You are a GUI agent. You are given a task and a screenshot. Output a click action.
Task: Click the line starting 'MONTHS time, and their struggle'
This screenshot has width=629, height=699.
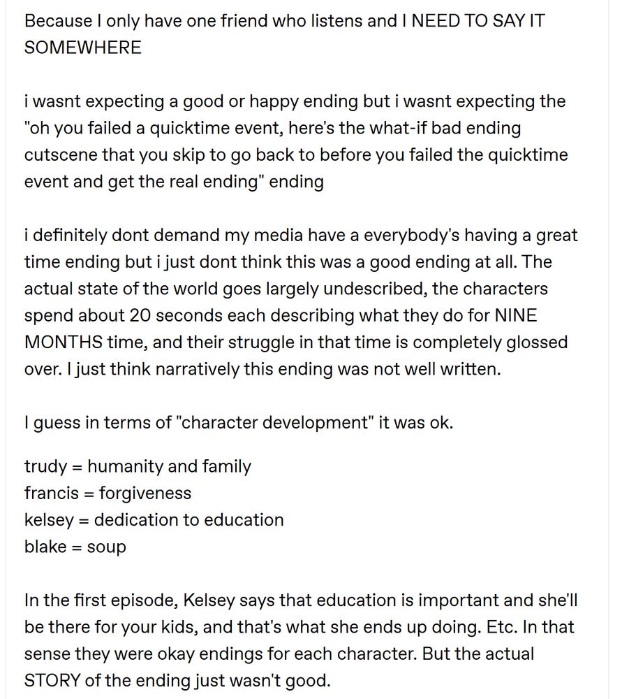tap(296, 342)
